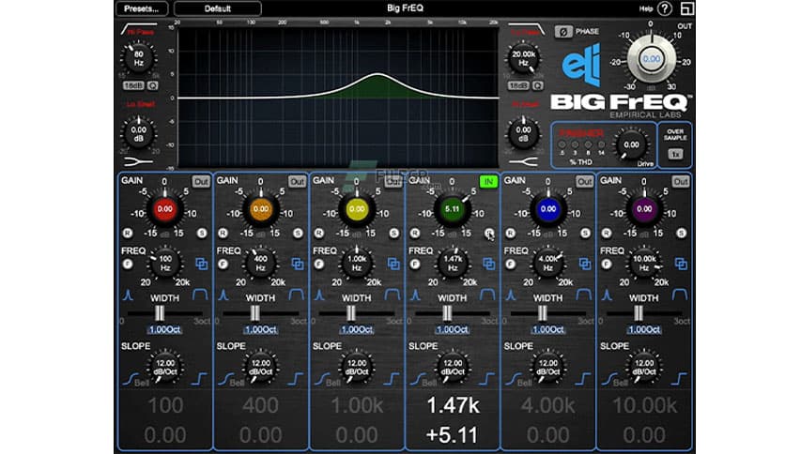Open the Help question mark icon

[x=665, y=8]
